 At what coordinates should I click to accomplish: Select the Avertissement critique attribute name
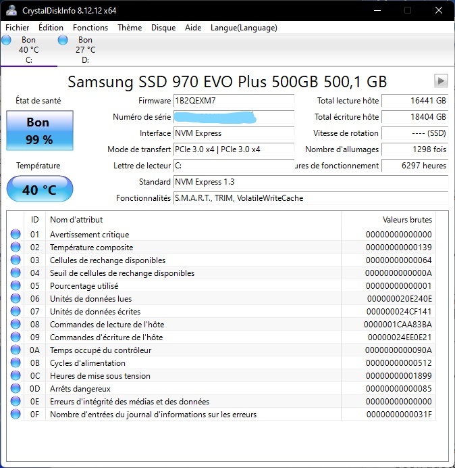[x=89, y=235]
